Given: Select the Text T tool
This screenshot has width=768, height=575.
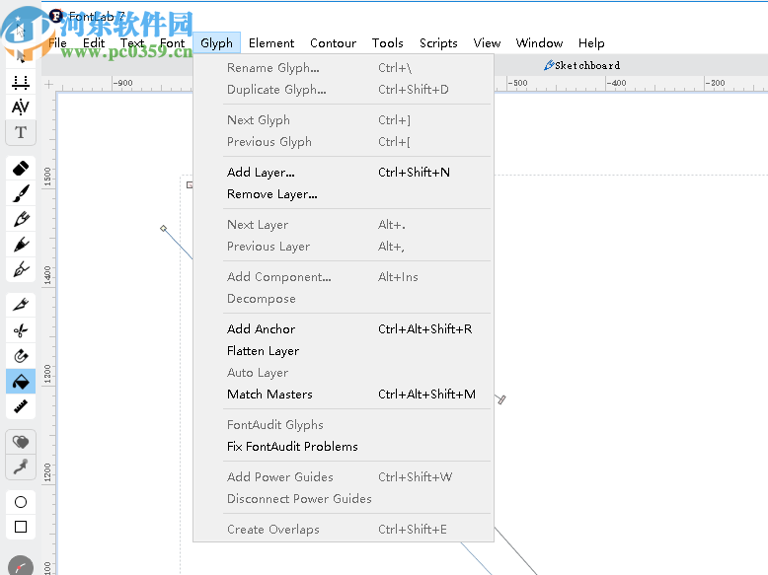Looking at the screenshot, I should pos(21,132).
